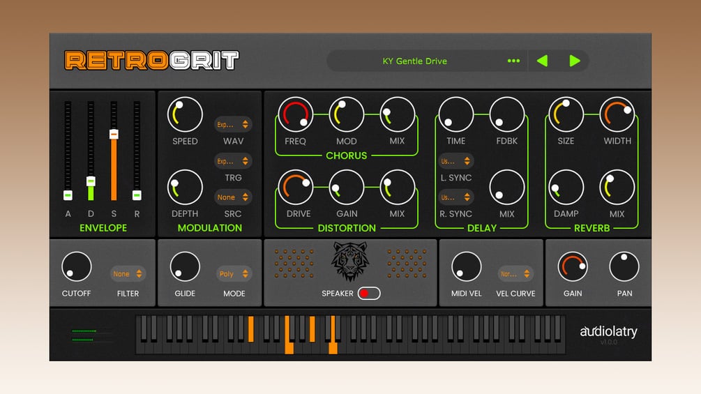Click the Envelope Release slider handle

(137, 195)
